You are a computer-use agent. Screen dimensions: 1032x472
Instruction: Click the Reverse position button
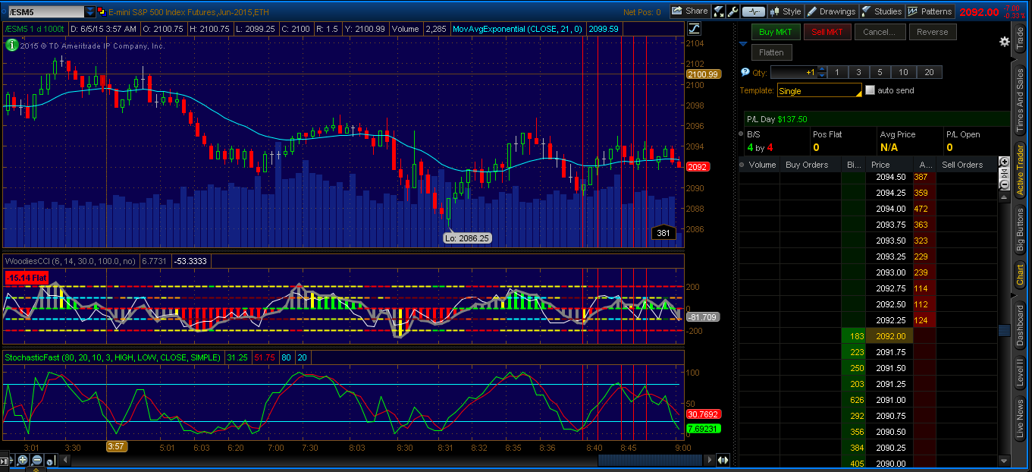[x=932, y=32]
